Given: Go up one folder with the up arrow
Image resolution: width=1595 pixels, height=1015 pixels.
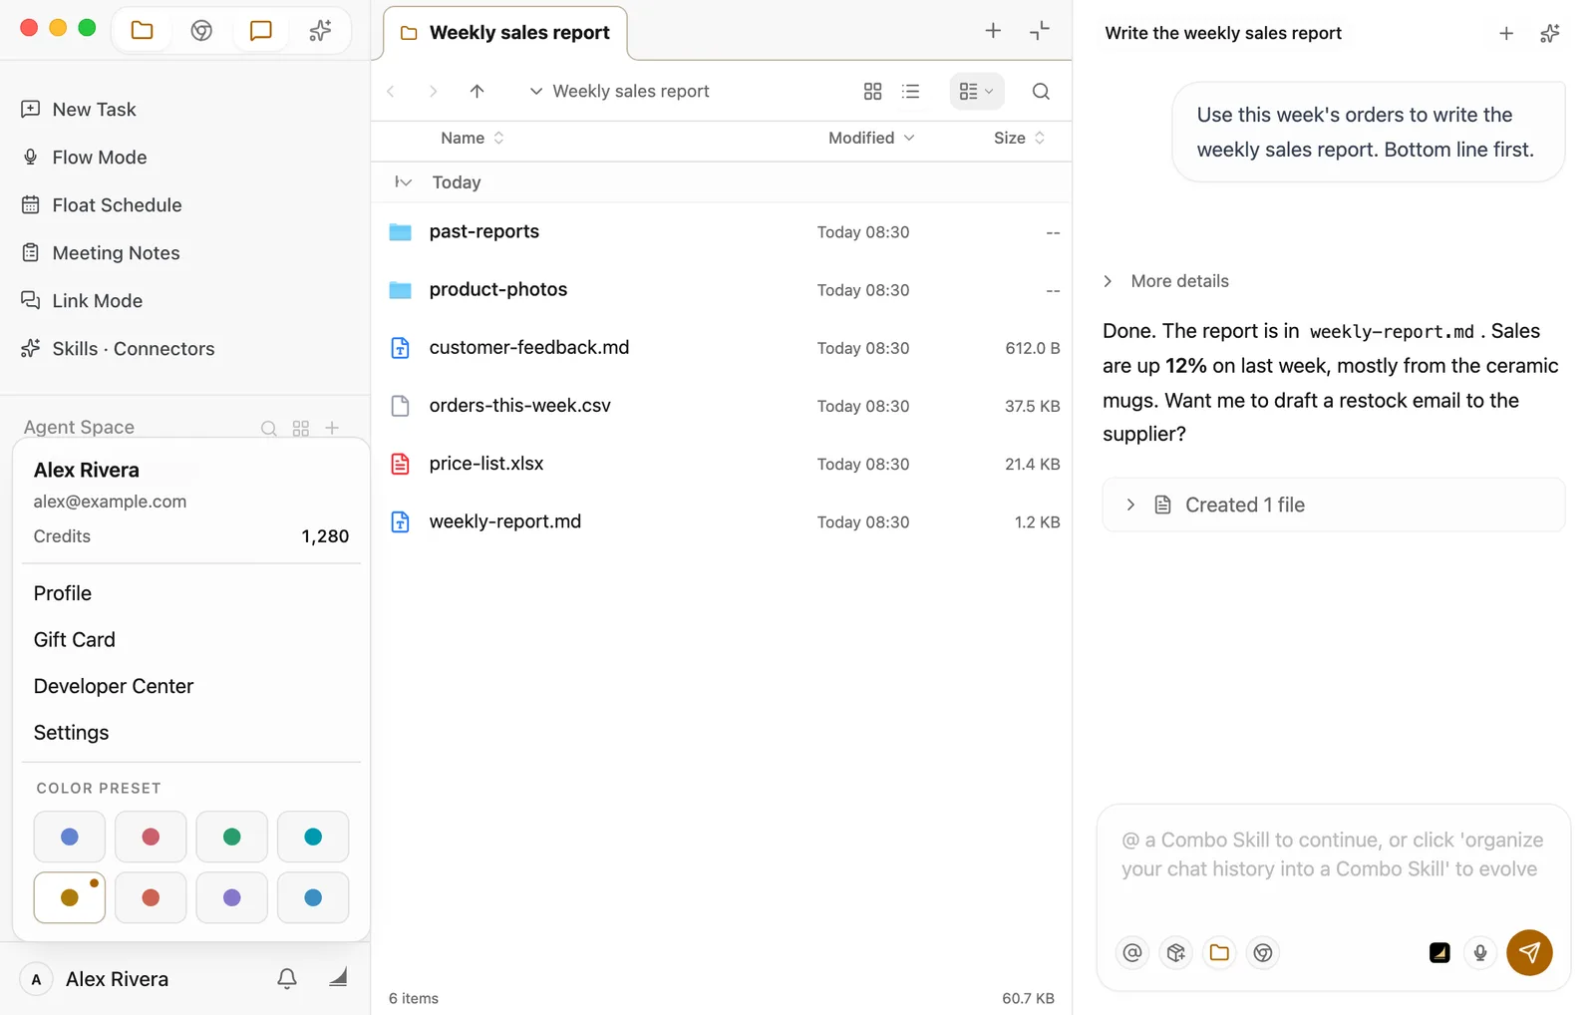Looking at the screenshot, I should (x=477, y=92).
